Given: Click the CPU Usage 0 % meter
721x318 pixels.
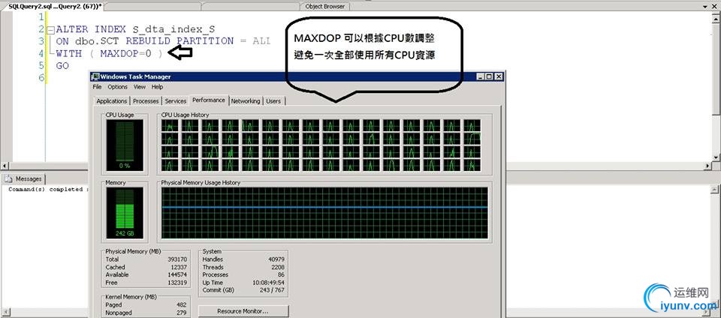Looking at the screenshot, I should click(x=125, y=145).
